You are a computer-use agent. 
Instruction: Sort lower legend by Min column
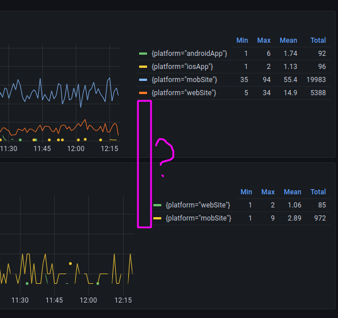coord(246,192)
